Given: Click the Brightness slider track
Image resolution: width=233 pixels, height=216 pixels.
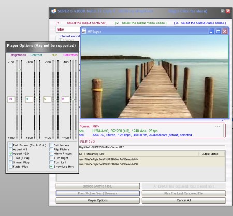Looking at the screenshot, I should 19,99.
